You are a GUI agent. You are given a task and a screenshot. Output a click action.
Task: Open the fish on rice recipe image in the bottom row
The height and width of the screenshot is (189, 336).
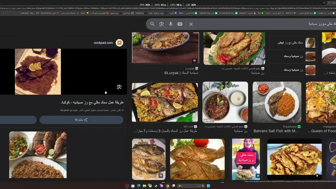[x=149, y=159]
